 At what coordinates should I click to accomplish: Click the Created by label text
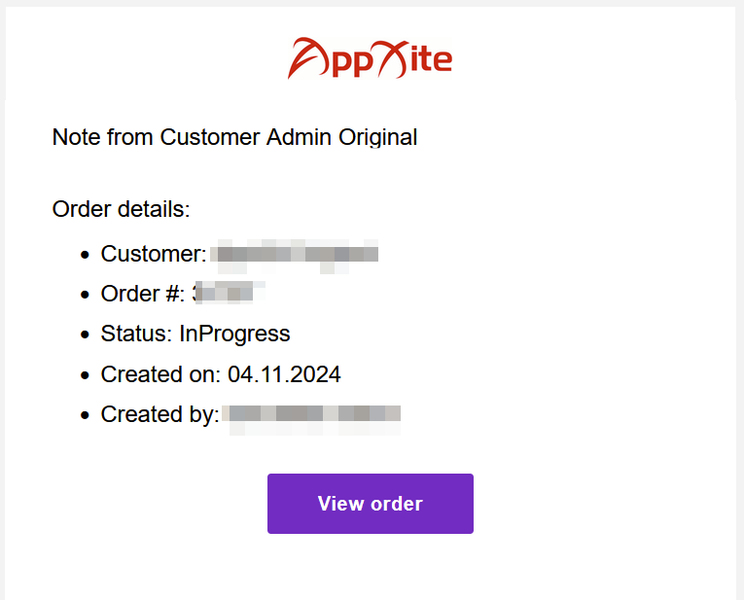[159, 414]
